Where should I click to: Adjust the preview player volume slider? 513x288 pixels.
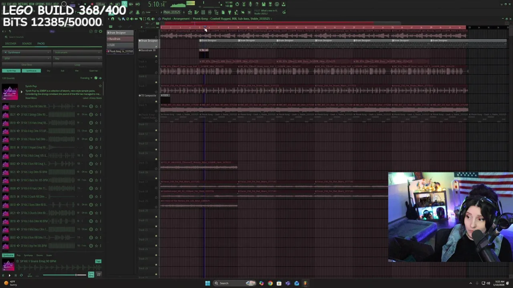coord(65,275)
